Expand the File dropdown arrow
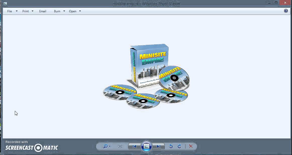292x155 pixels. [x=17, y=11]
